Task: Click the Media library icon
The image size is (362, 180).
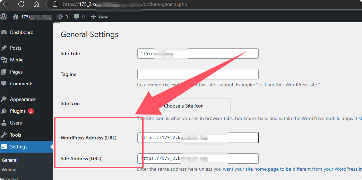Action: click(x=4, y=60)
